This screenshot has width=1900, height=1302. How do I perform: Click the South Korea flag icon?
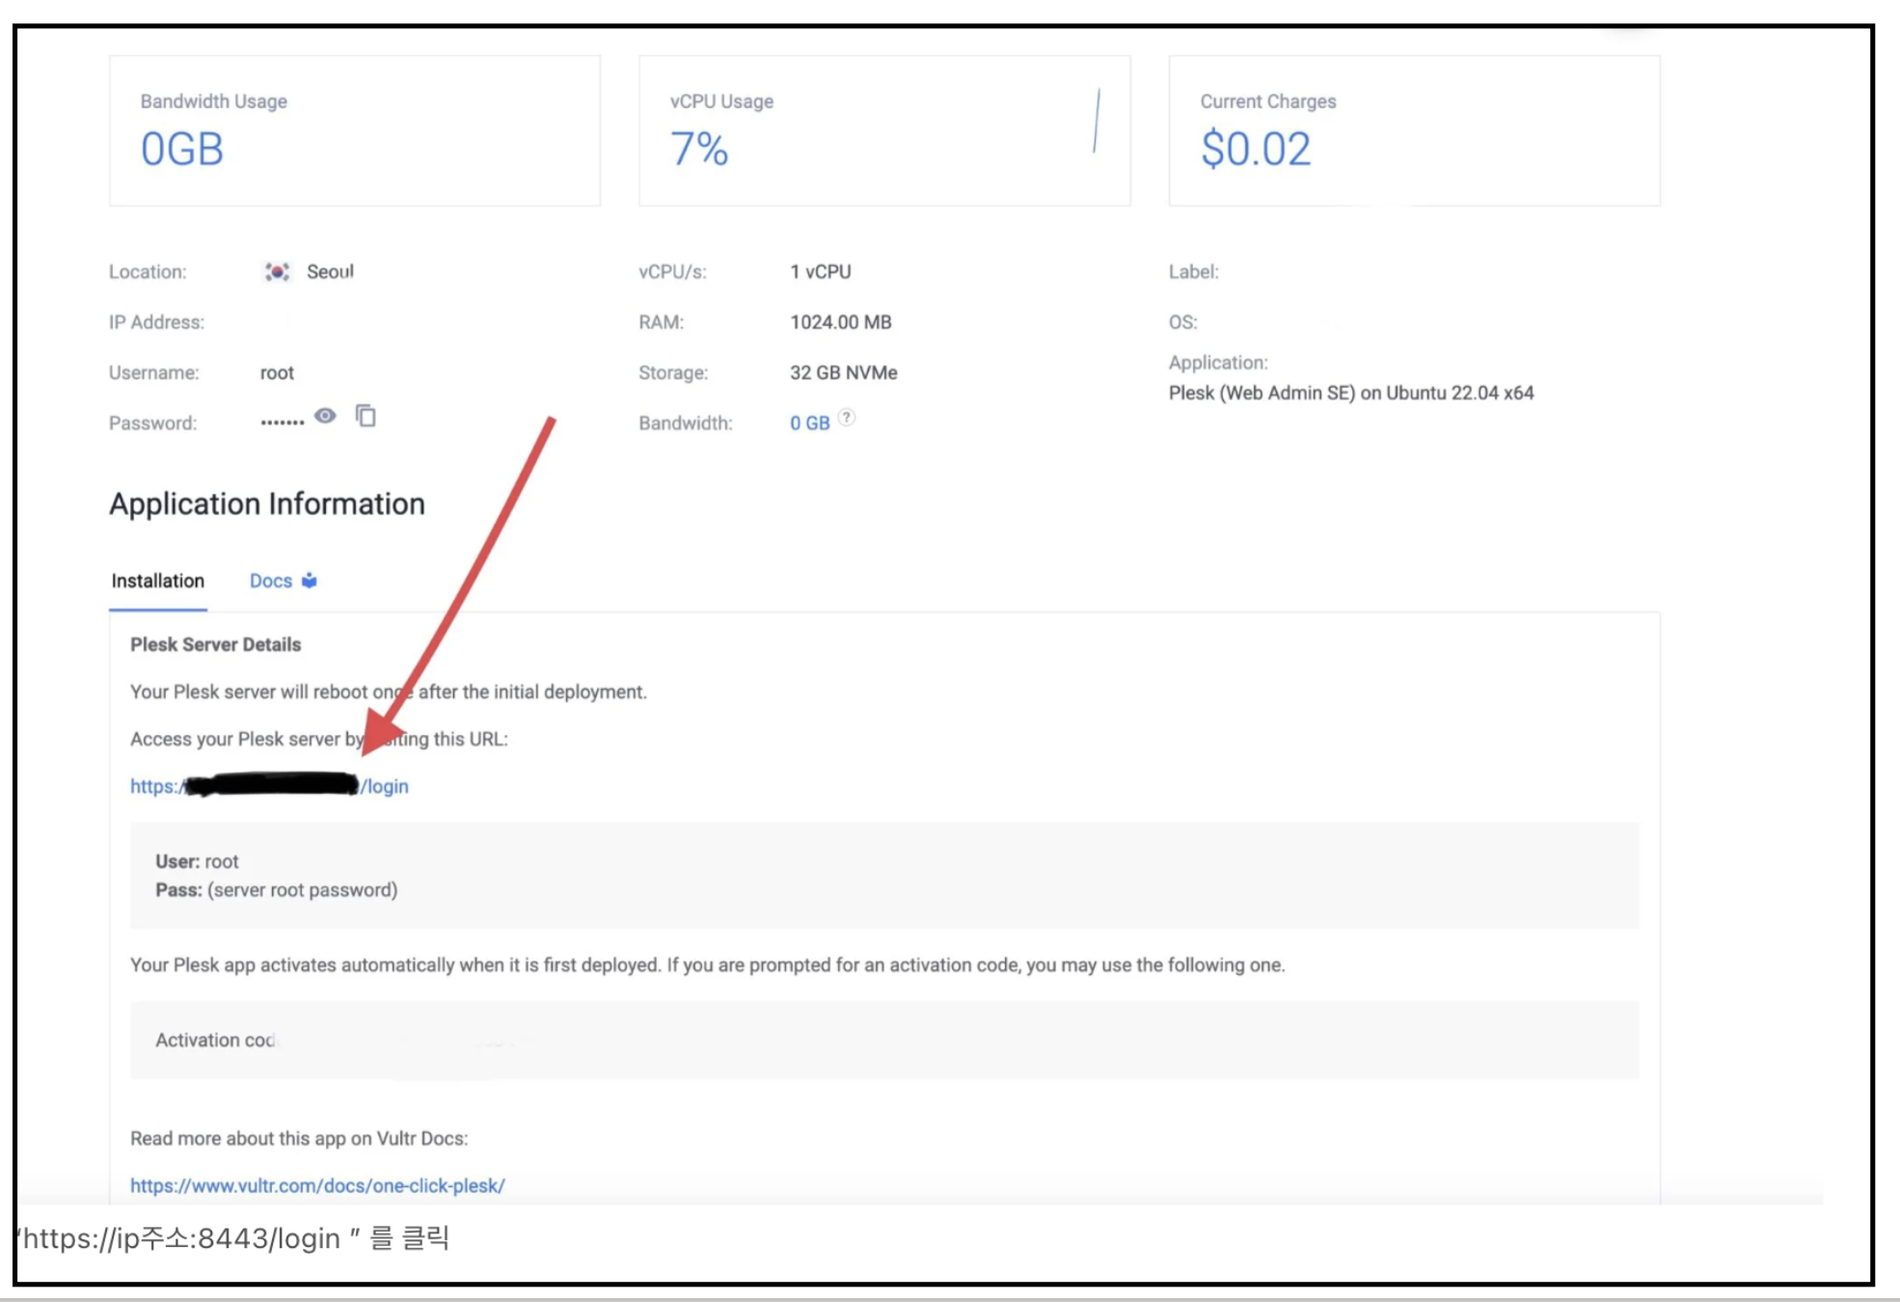277,272
